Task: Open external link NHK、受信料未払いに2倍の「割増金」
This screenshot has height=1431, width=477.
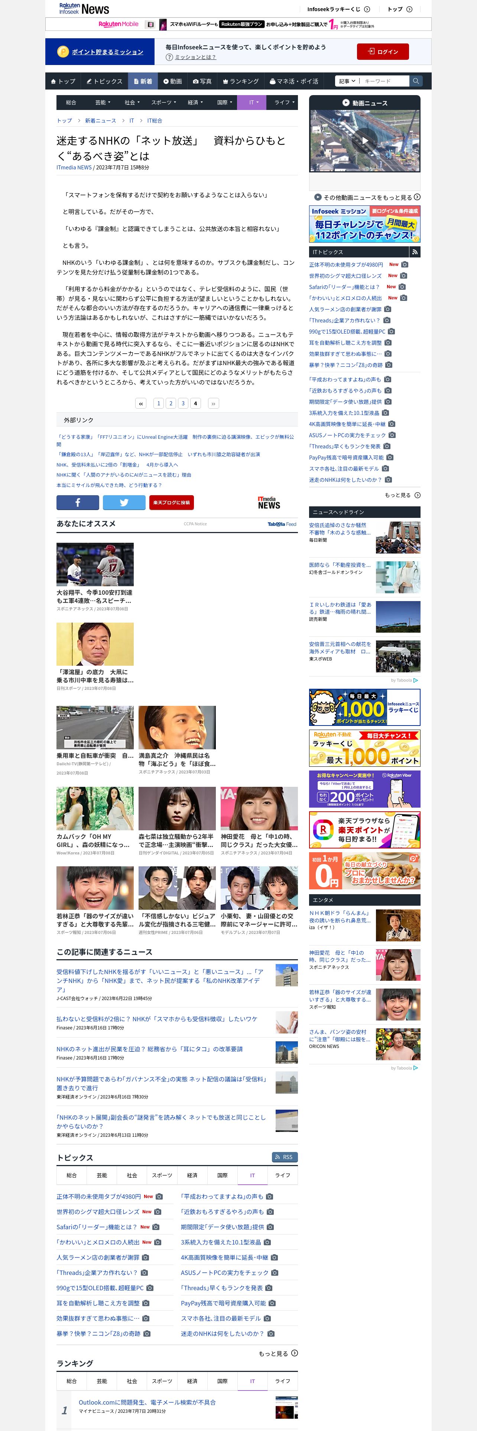Action: click(x=117, y=464)
